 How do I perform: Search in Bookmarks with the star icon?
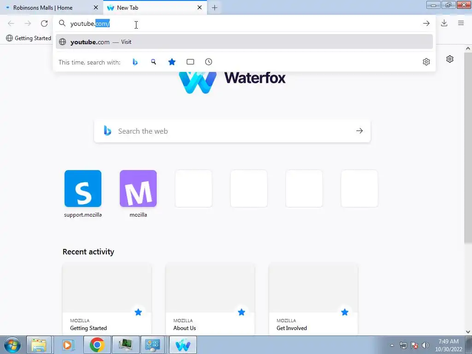coord(172,62)
